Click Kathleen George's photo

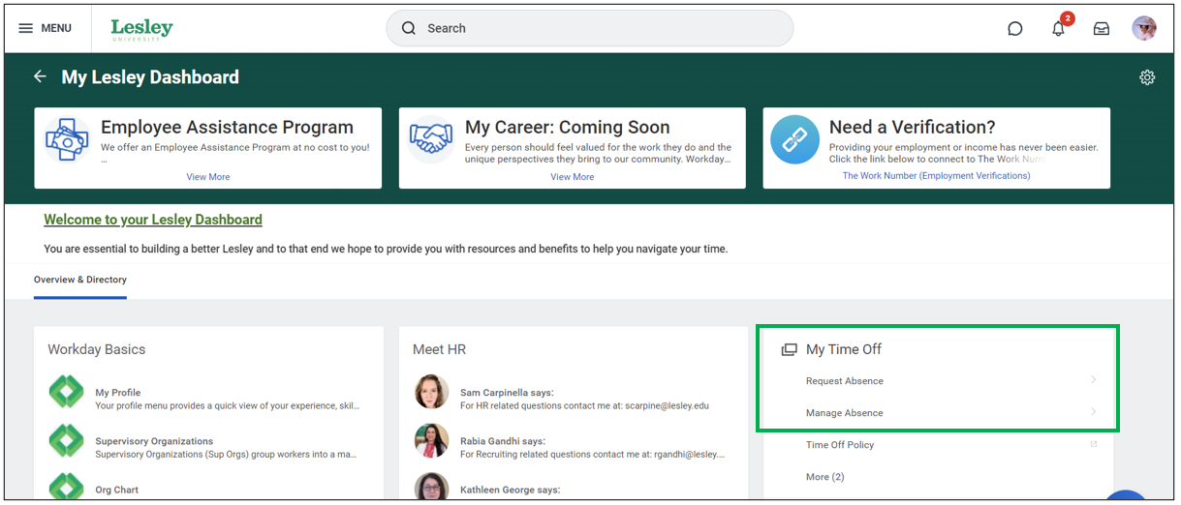point(432,486)
